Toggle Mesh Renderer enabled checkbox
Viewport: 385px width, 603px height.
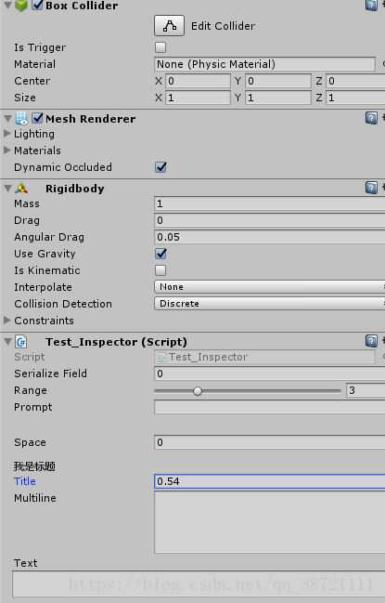tap(37, 118)
